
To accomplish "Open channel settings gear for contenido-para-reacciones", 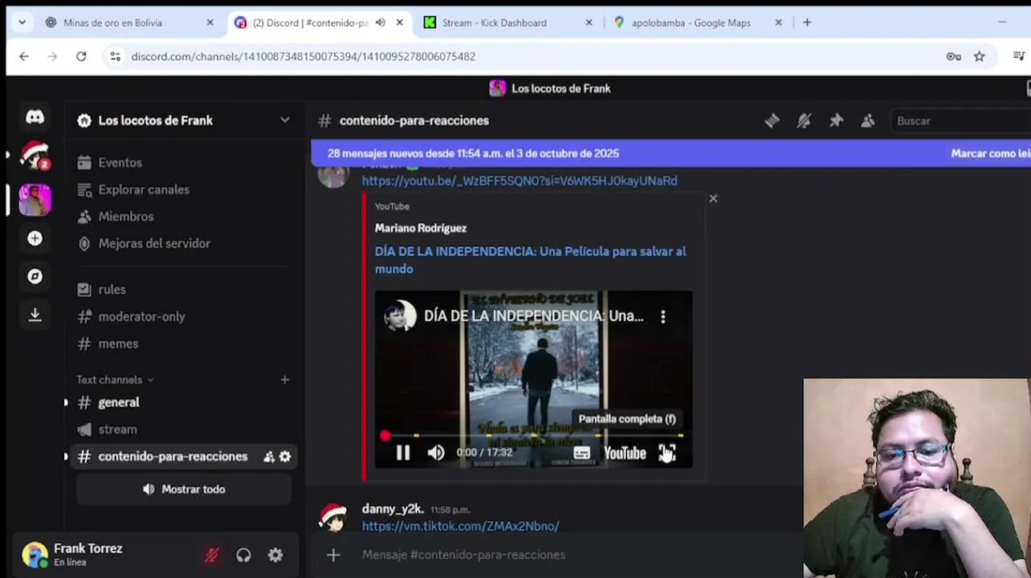I will point(285,457).
